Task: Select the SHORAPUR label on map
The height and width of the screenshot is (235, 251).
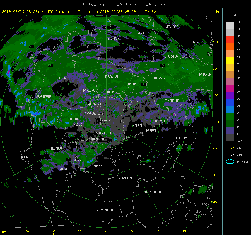Action: tap(172, 56)
